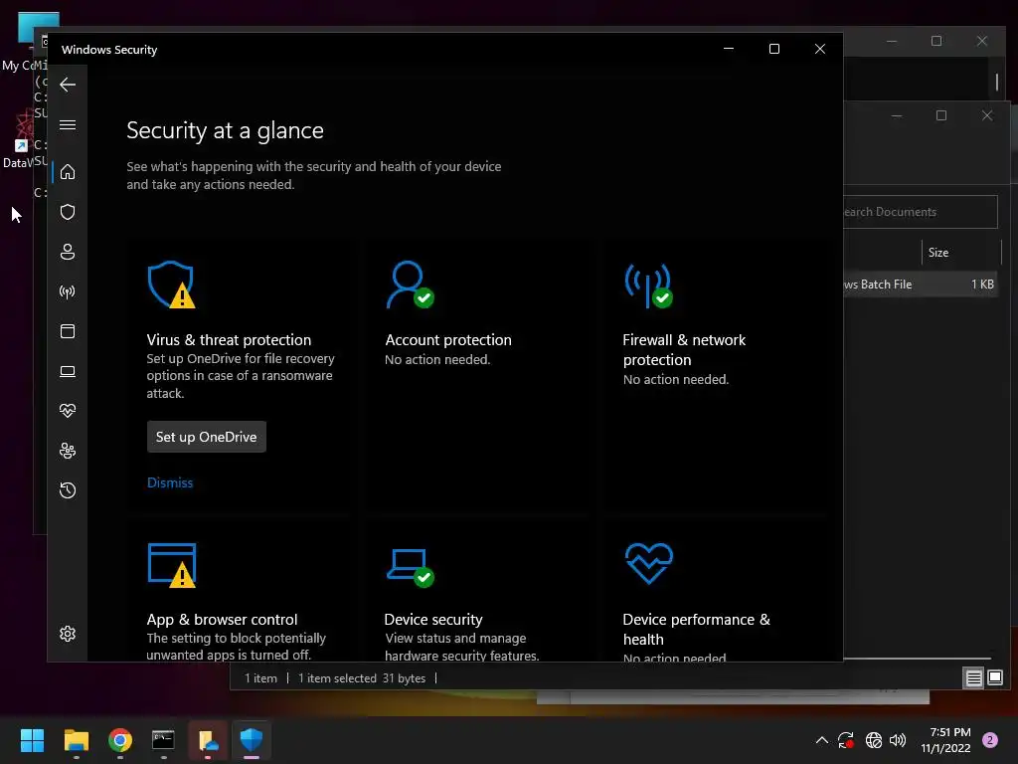Open Device security laptop sidebar icon
This screenshot has width=1018, height=764.
pos(68,371)
